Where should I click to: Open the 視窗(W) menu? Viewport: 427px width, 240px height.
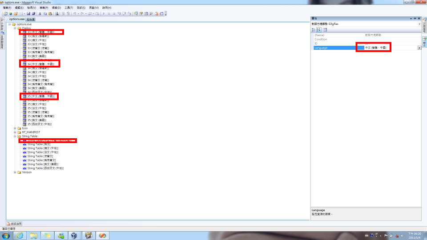(94, 8)
